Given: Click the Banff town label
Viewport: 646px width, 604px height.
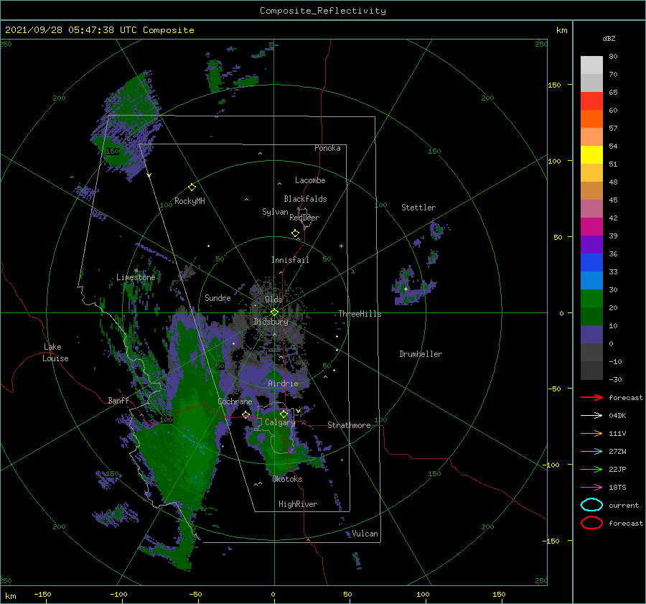Looking at the screenshot, I should (x=118, y=400).
